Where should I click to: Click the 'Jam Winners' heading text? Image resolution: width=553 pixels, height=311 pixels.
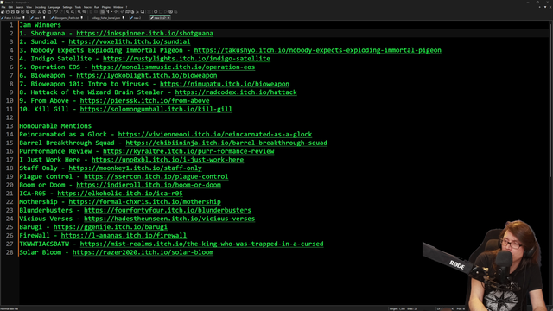point(41,25)
